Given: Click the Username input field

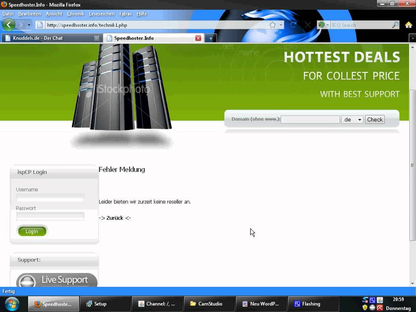Looking at the screenshot, I should click(50, 198).
